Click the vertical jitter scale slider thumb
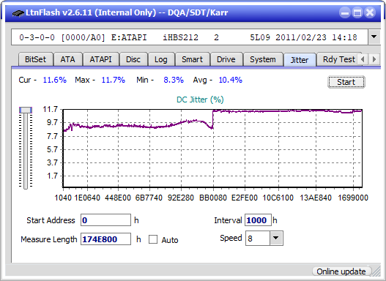386x281 pixels. [x=26, y=110]
